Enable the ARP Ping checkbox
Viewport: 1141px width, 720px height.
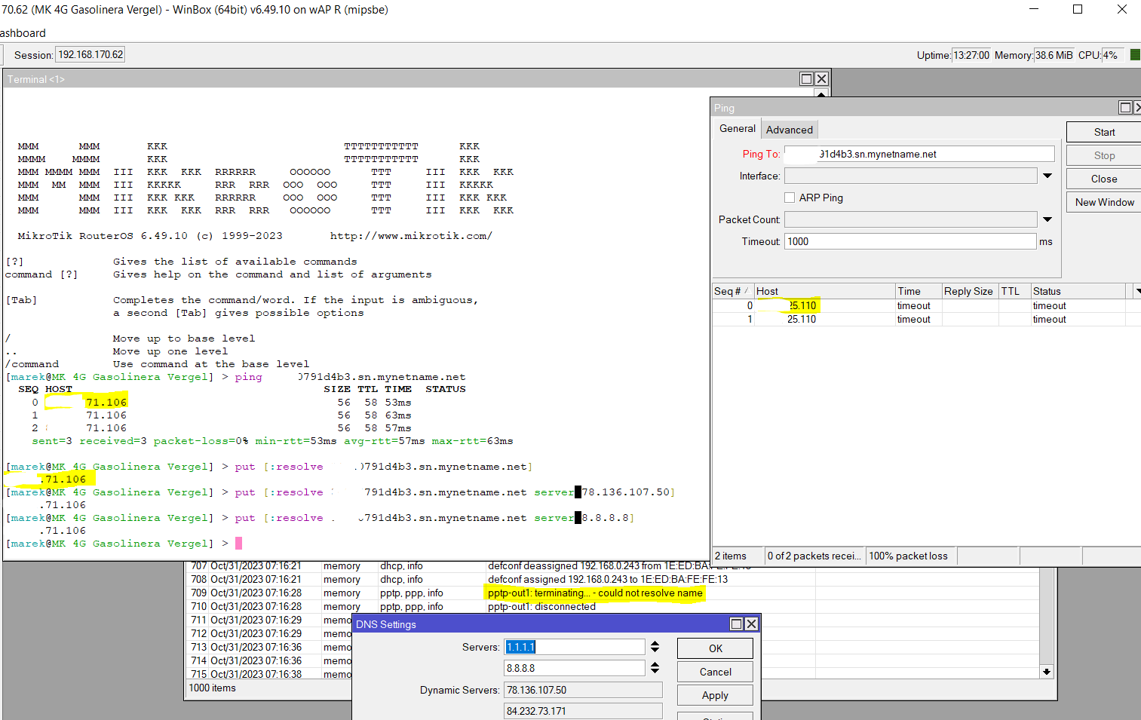[x=790, y=198]
